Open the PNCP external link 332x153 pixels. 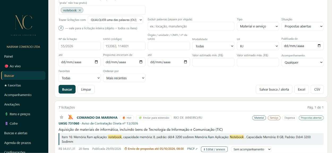tap(192, 149)
